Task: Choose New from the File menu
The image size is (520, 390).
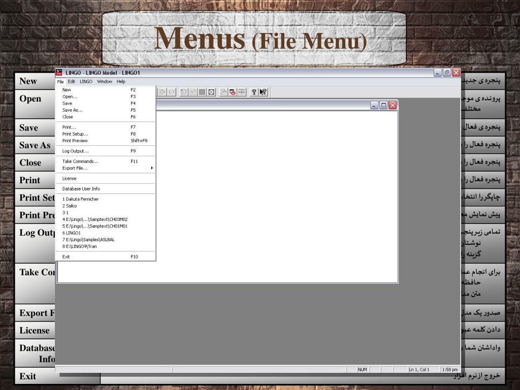Action: [106, 90]
